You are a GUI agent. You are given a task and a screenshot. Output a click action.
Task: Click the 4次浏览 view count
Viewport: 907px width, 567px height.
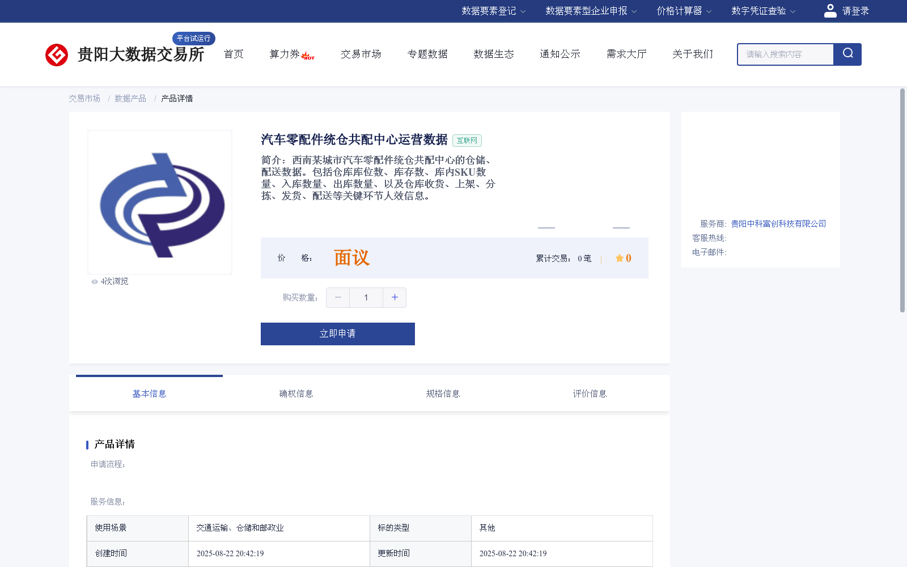115,281
